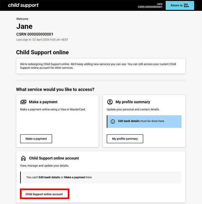Click Jane's CSRN in the header bar

pos(150,7)
